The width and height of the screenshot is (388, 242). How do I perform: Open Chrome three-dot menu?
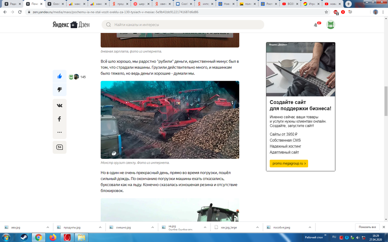click(384, 12)
